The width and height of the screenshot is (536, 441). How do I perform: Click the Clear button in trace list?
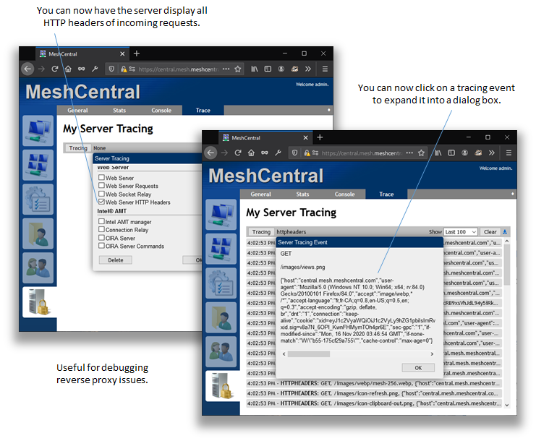[490, 232]
